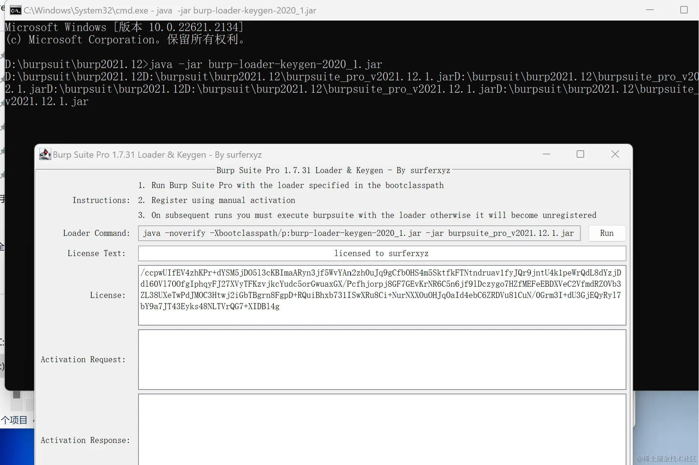The height and width of the screenshot is (465, 699).
Task: Click the group title 'Burp Suite Pro 1.7.31 Loader & Keygen - By surferxyz' inside the panel
Action: coord(333,170)
